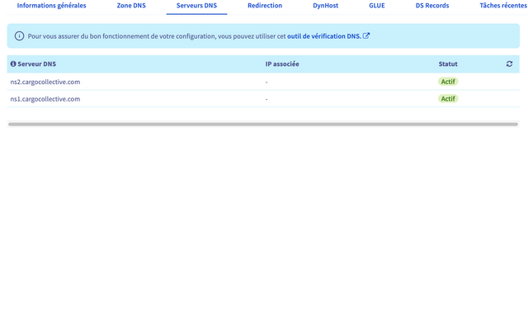Click the IP associée column header
The width and height of the screenshot is (528, 311).
click(x=282, y=64)
